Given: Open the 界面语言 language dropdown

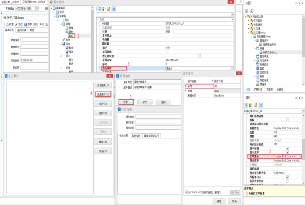Looking at the screenshot, I should tap(37, 8).
